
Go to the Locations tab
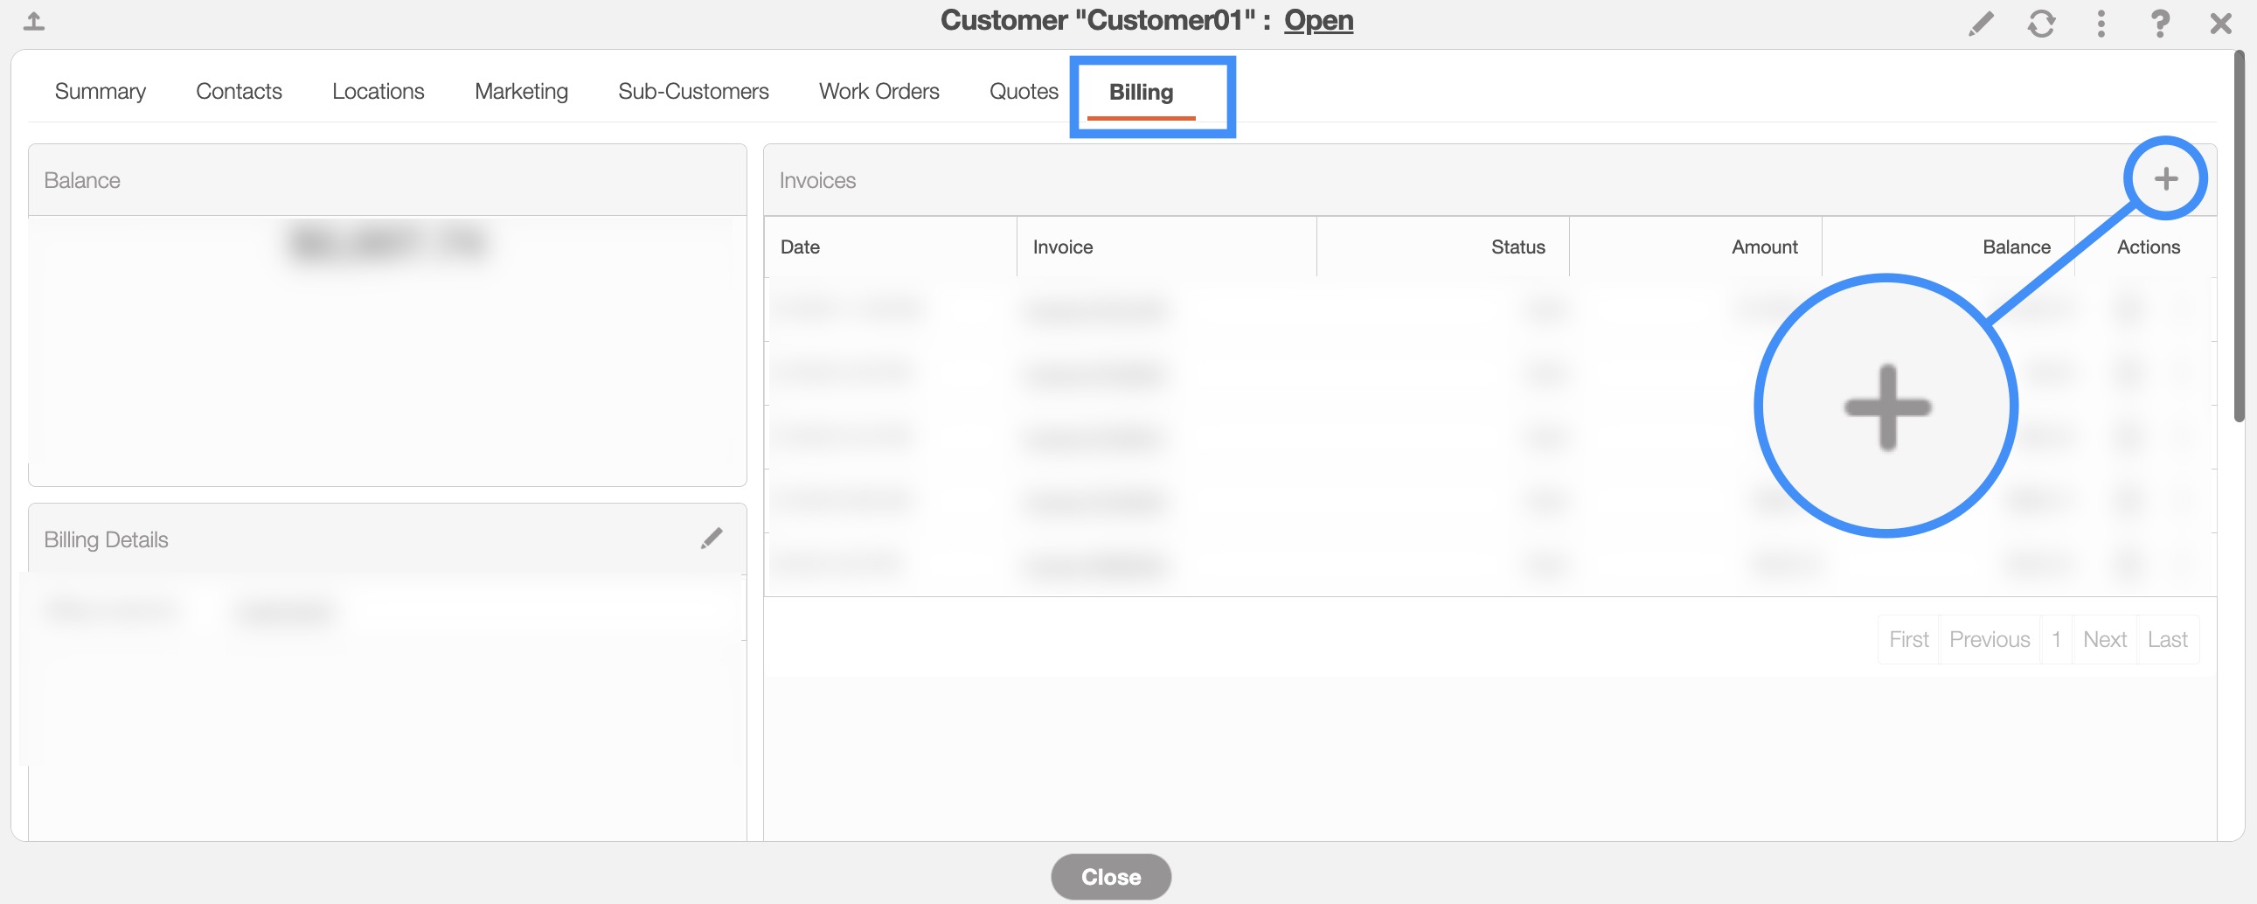(x=378, y=91)
